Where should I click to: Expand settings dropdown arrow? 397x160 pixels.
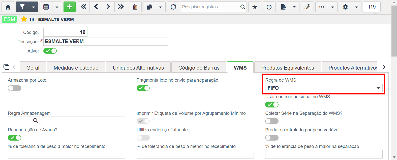point(356,7)
